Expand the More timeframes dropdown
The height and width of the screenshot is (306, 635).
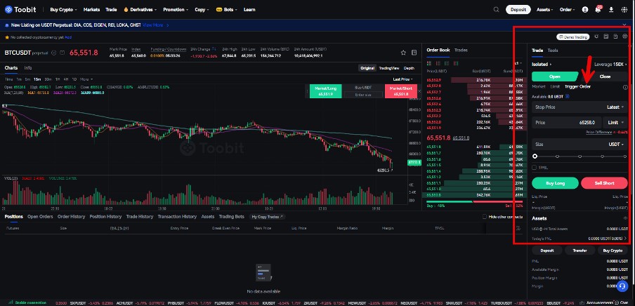pos(86,79)
